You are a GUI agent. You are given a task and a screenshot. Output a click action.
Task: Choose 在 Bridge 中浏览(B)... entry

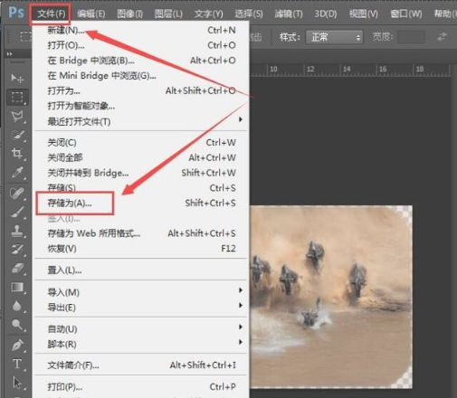tap(140, 61)
